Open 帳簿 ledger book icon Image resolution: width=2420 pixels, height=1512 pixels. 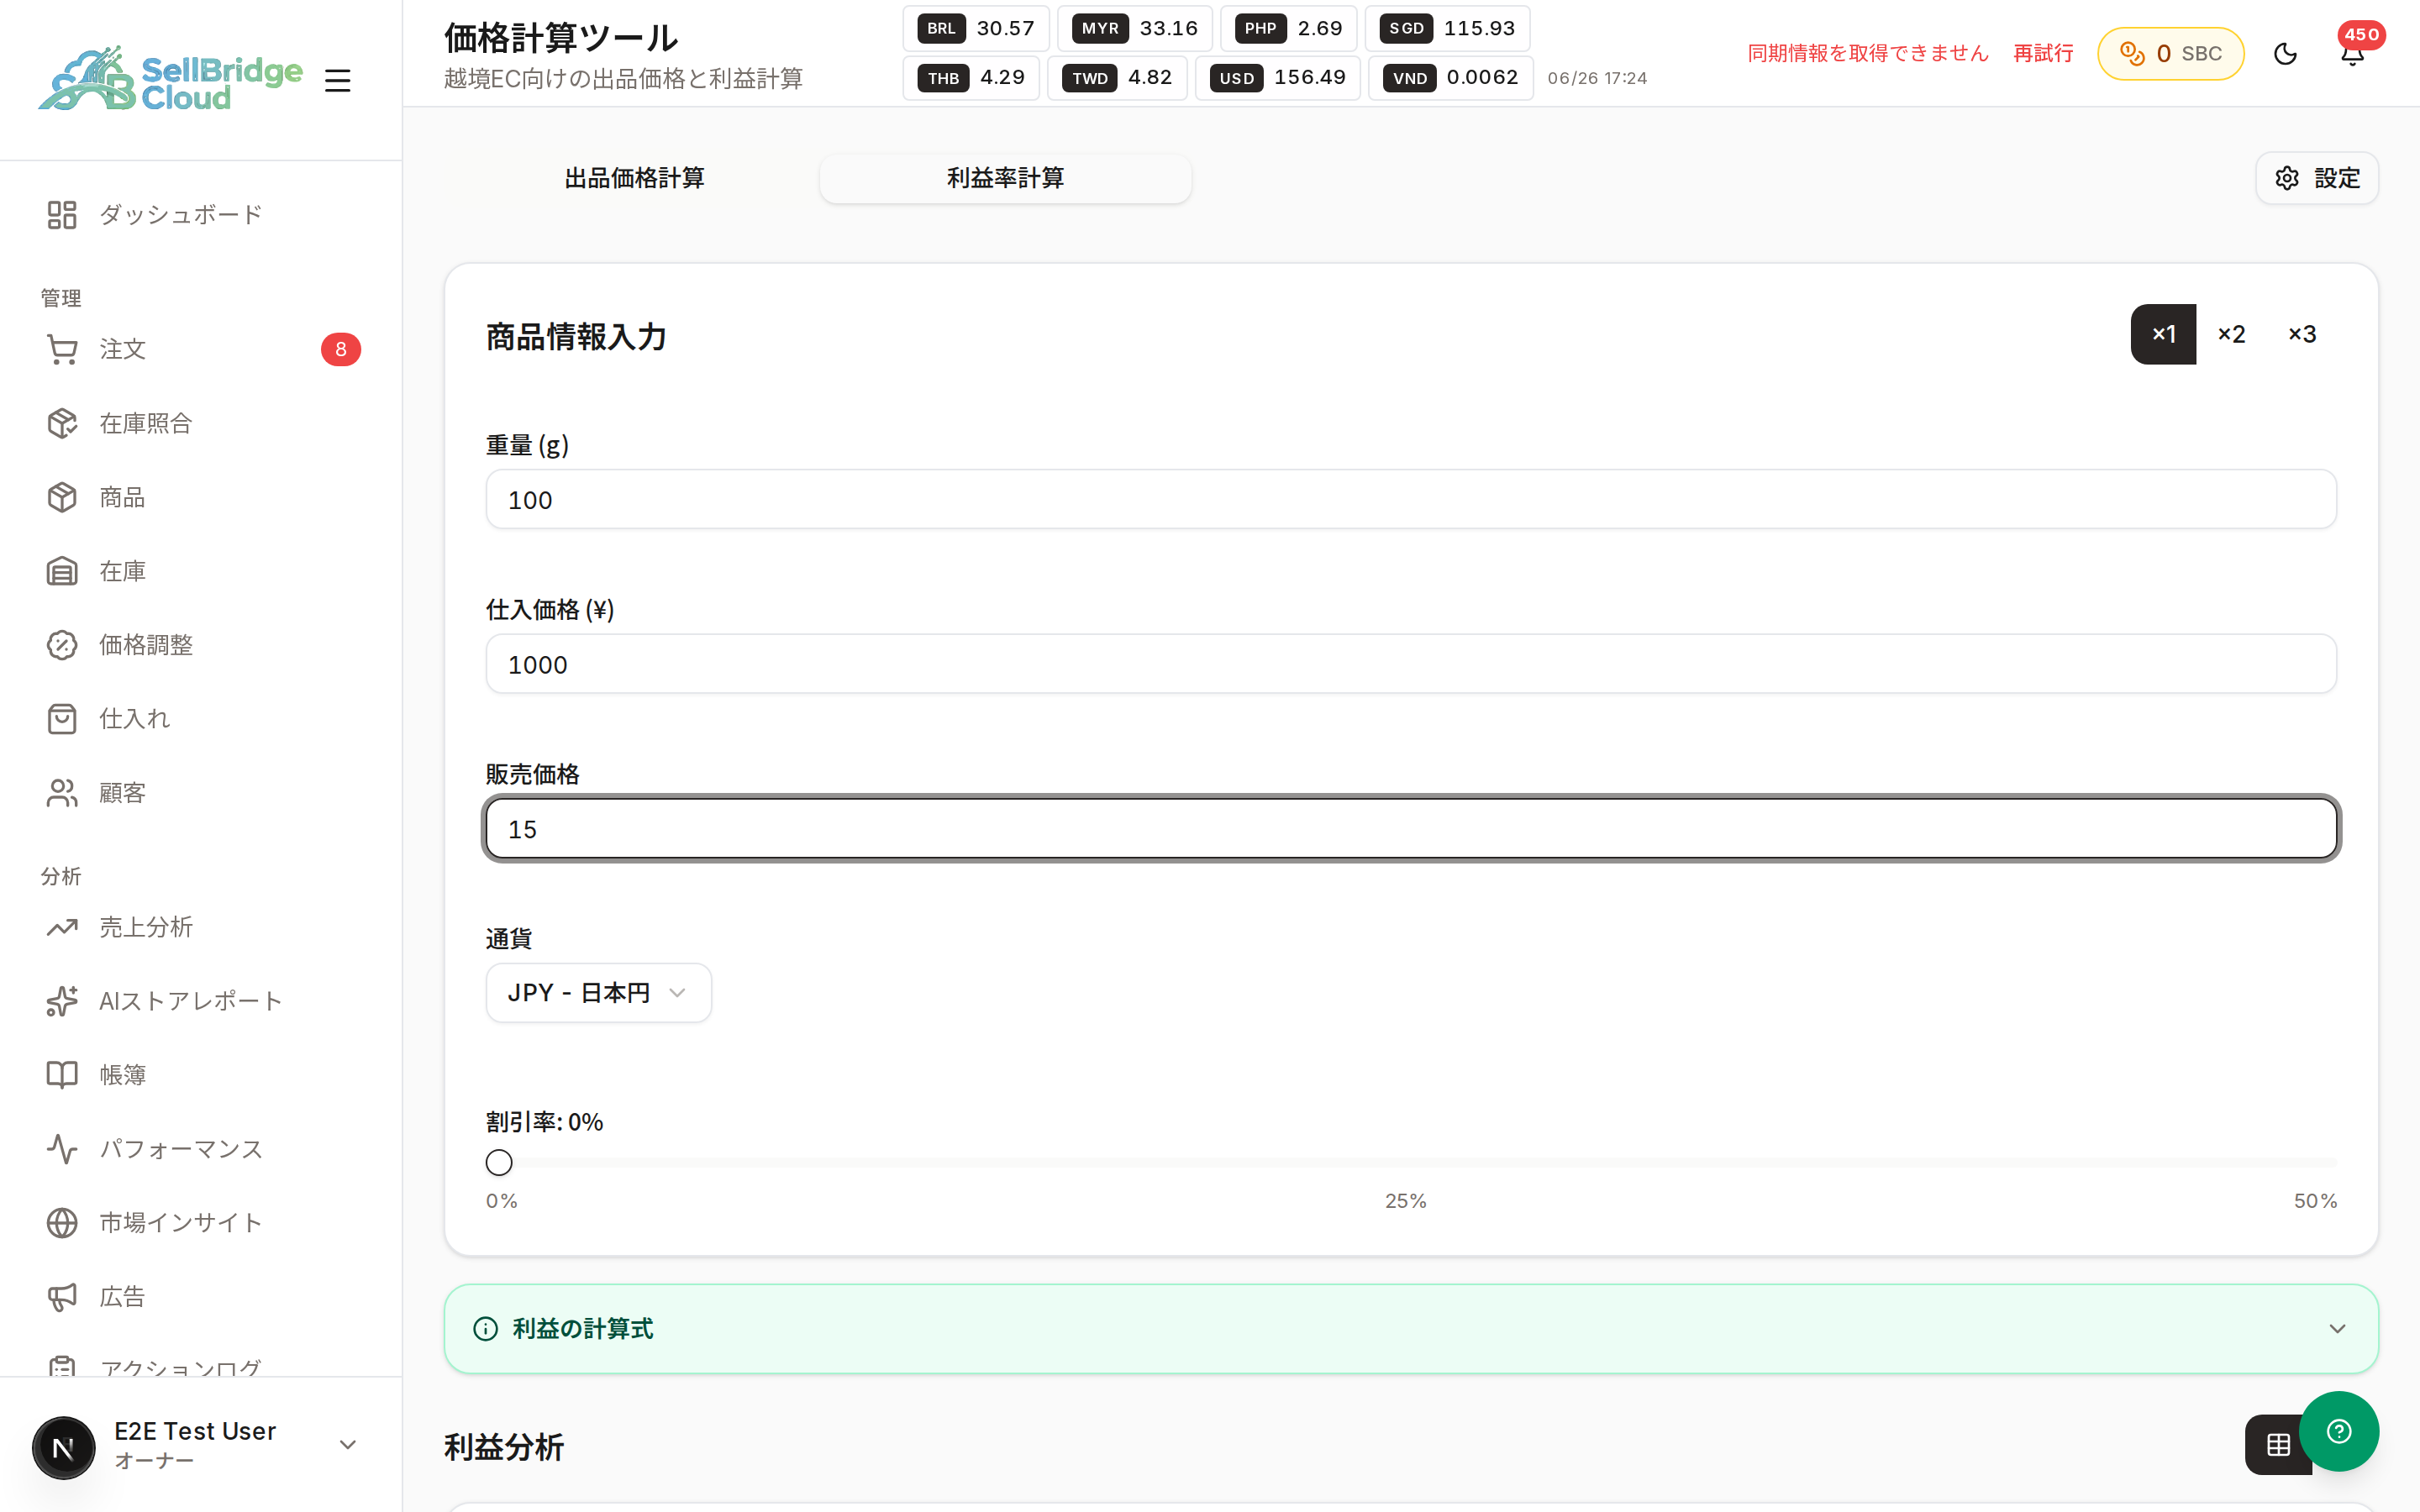pyautogui.click(x=62, y=1075)
